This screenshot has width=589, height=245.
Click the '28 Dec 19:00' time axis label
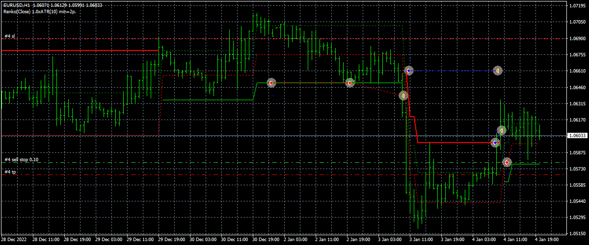[x=77, y=241]
